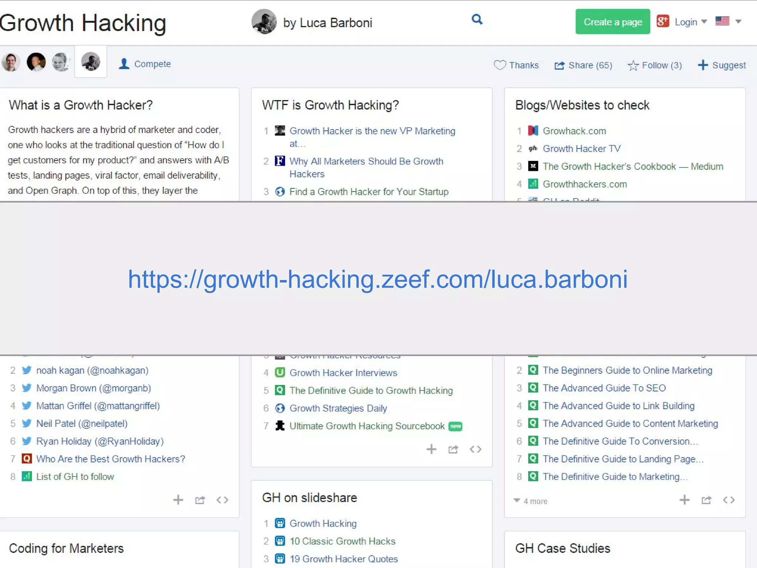Click embed code icon below Ultimate Growth Hacking Sourcebook
Image resolution: width=757 pixels, height=568 pixels.
coord(476,449)
